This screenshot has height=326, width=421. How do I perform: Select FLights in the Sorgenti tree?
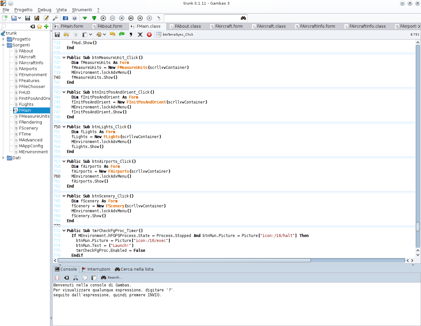26,104
